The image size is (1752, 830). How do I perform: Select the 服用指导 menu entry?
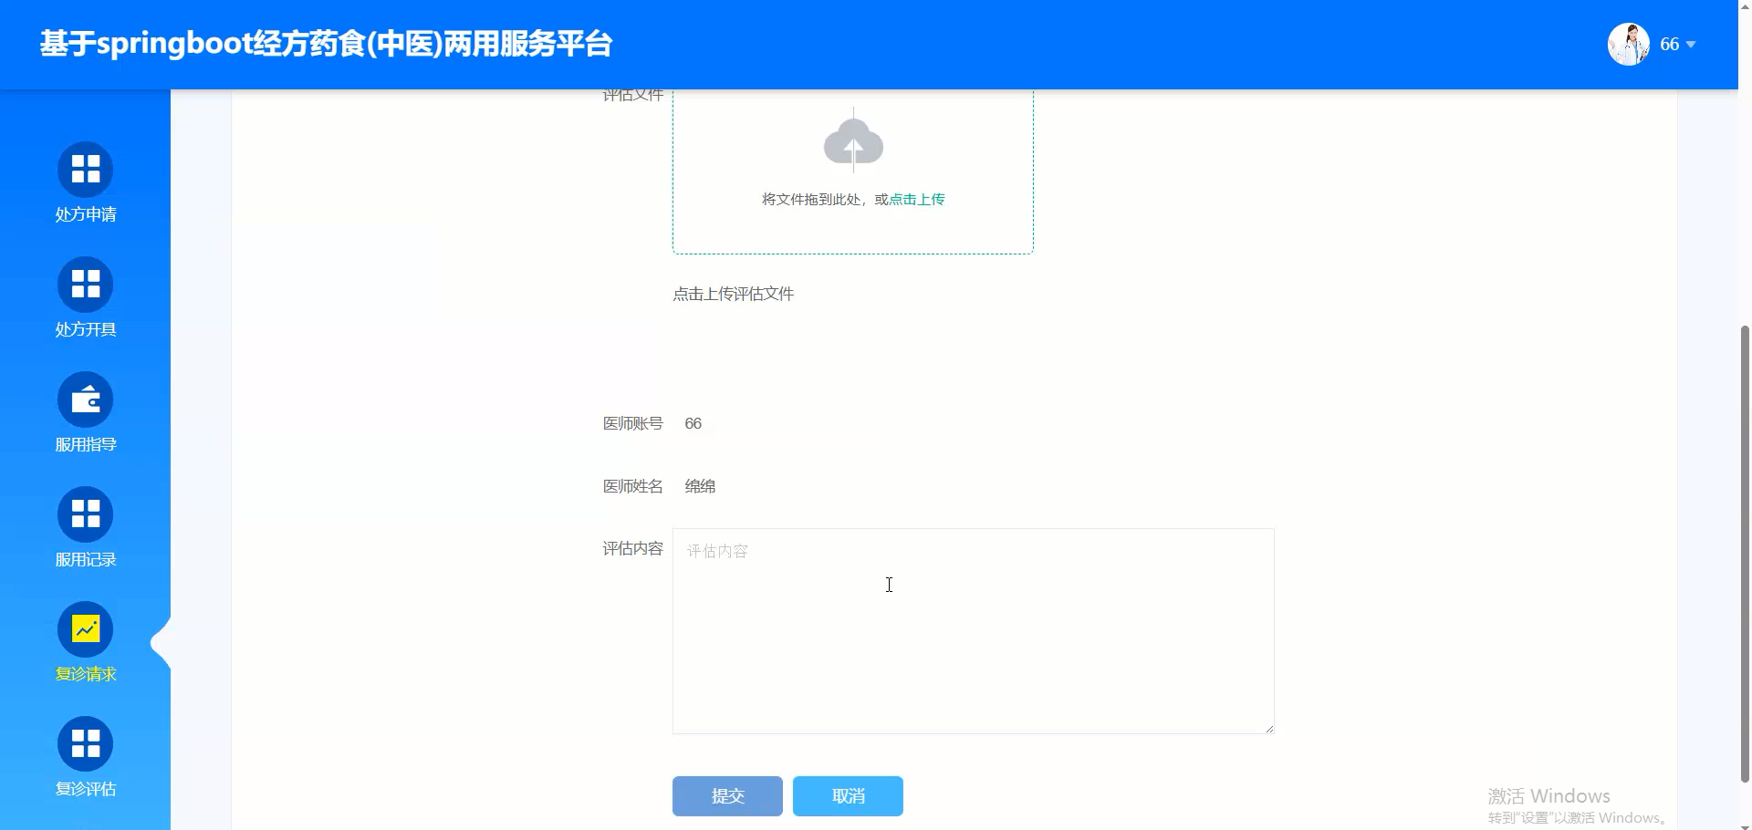pyautogui.click(x=85, y=444)
